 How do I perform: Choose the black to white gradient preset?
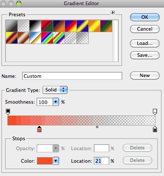35,26
